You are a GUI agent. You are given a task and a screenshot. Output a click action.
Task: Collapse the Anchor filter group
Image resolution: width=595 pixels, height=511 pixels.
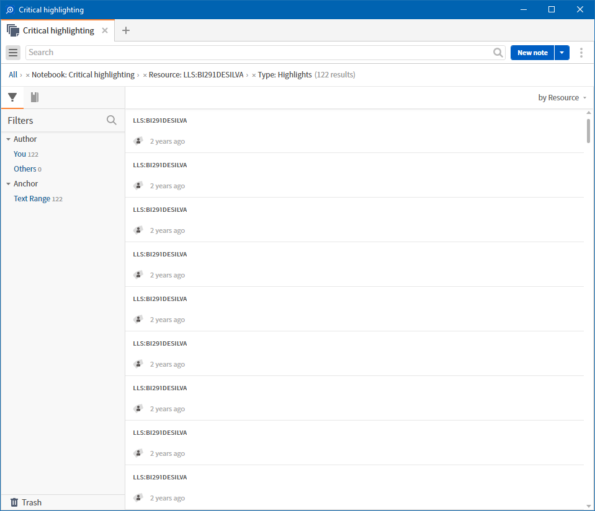pyautogui.click(x=8, y=184)
